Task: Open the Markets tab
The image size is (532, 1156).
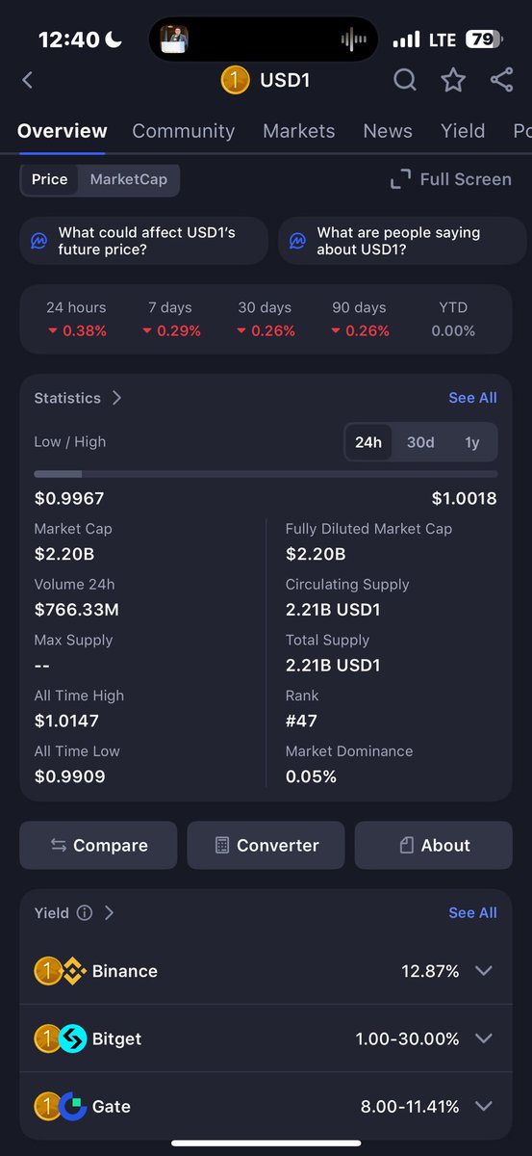Action: tap(299, 131)
